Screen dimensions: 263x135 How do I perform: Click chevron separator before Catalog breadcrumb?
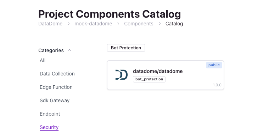click(x=160, y=24)
